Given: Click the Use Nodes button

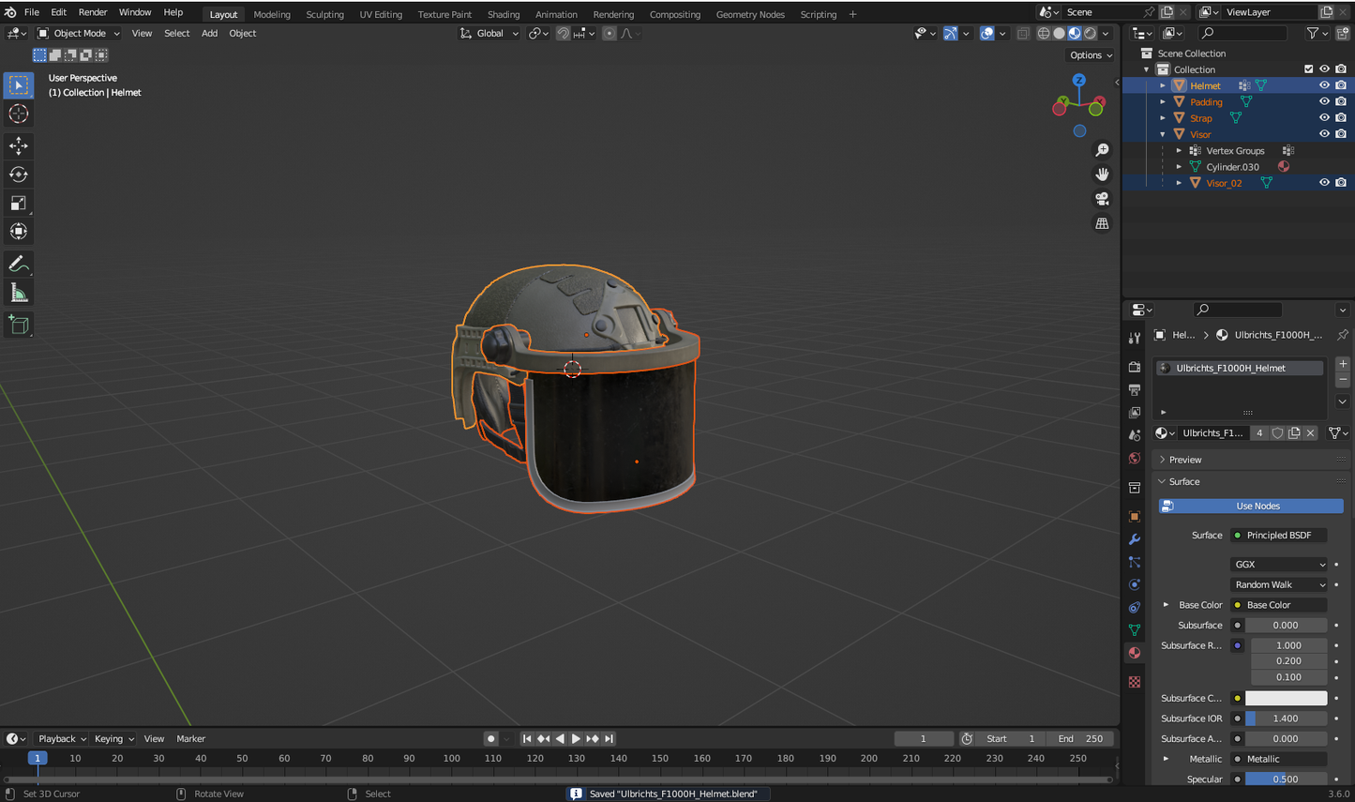Looking at the screenshot, I should 1251,506.
